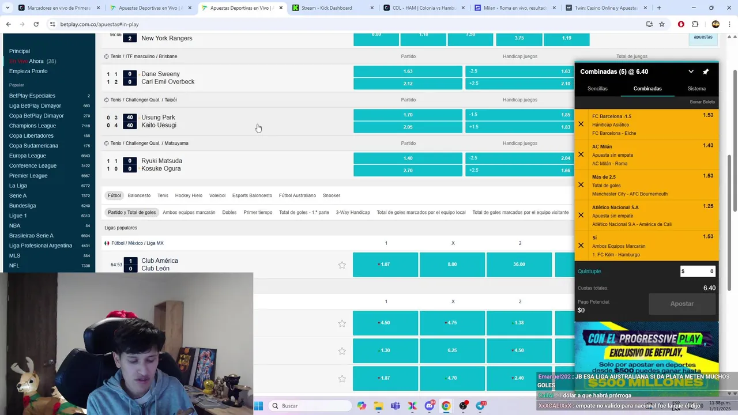
Task: Select the Combinadas betslip tab
Action: [647, 89]
